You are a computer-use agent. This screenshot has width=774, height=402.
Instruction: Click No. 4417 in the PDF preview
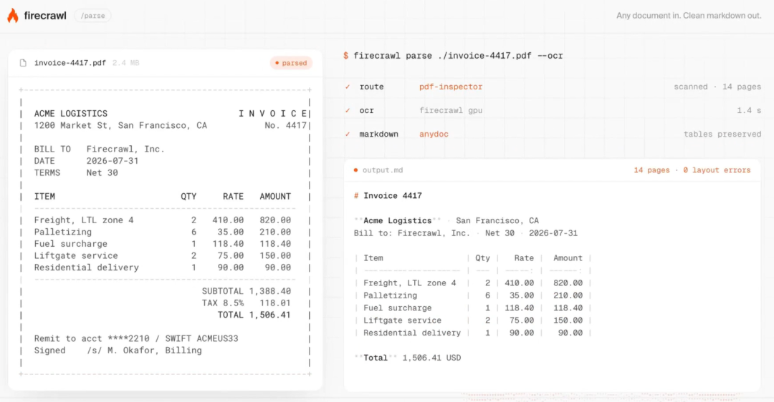(x=285, y=126)
